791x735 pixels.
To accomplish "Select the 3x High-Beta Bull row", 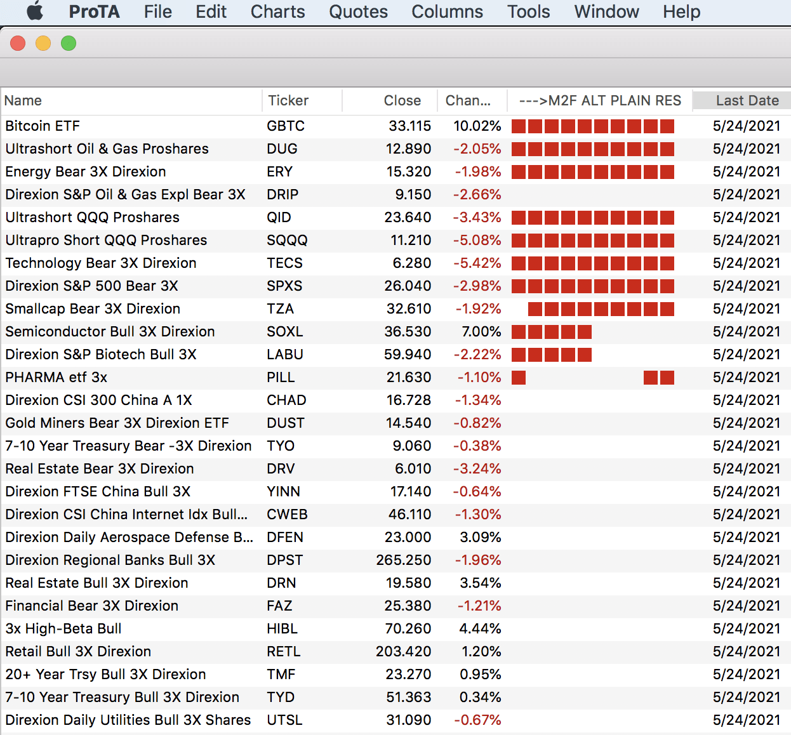I will (x=395, y=628).
